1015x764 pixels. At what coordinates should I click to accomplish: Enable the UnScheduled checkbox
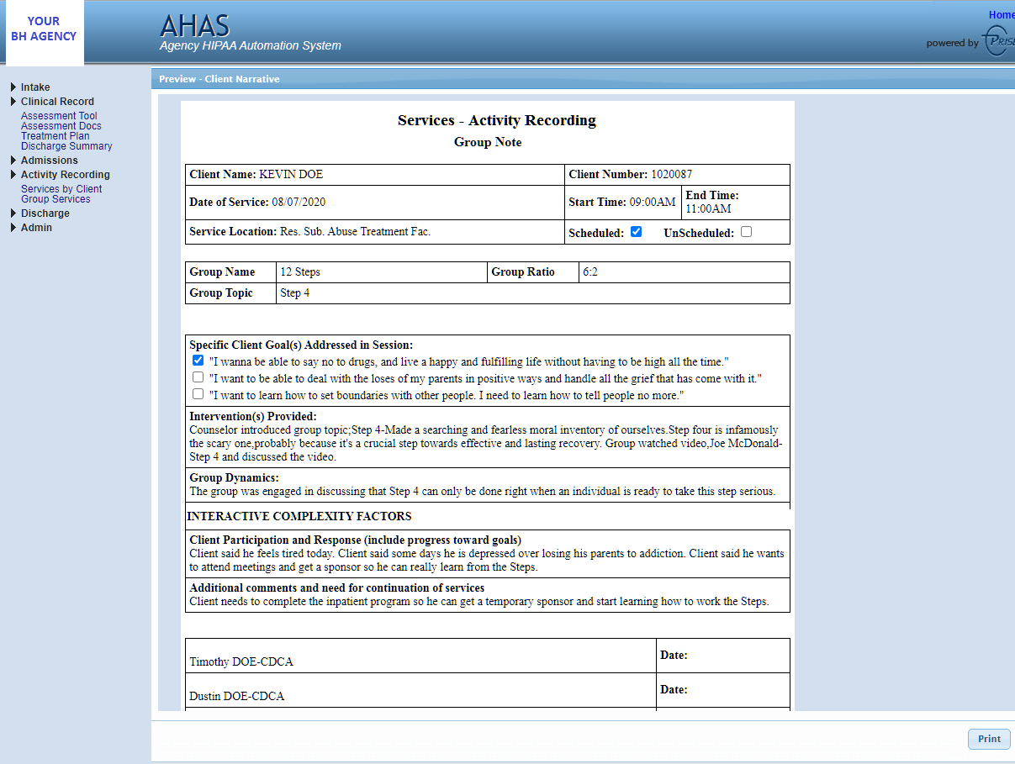(746, 232)
